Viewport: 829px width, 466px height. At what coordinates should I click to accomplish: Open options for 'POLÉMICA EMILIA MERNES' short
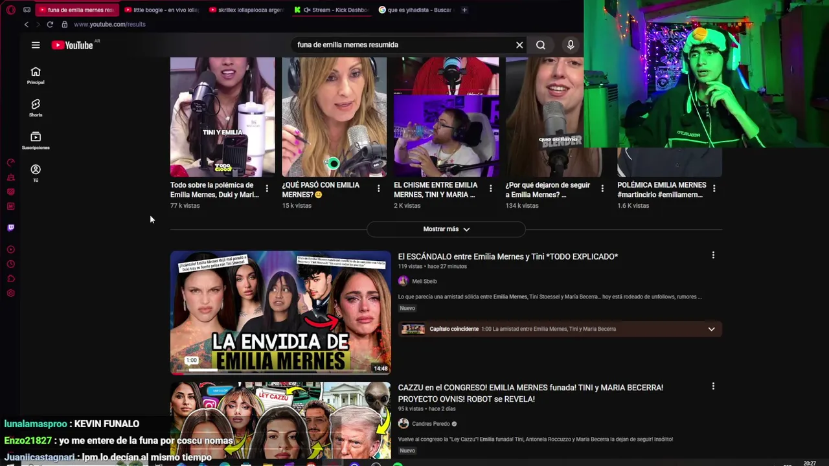coord(714,188)
